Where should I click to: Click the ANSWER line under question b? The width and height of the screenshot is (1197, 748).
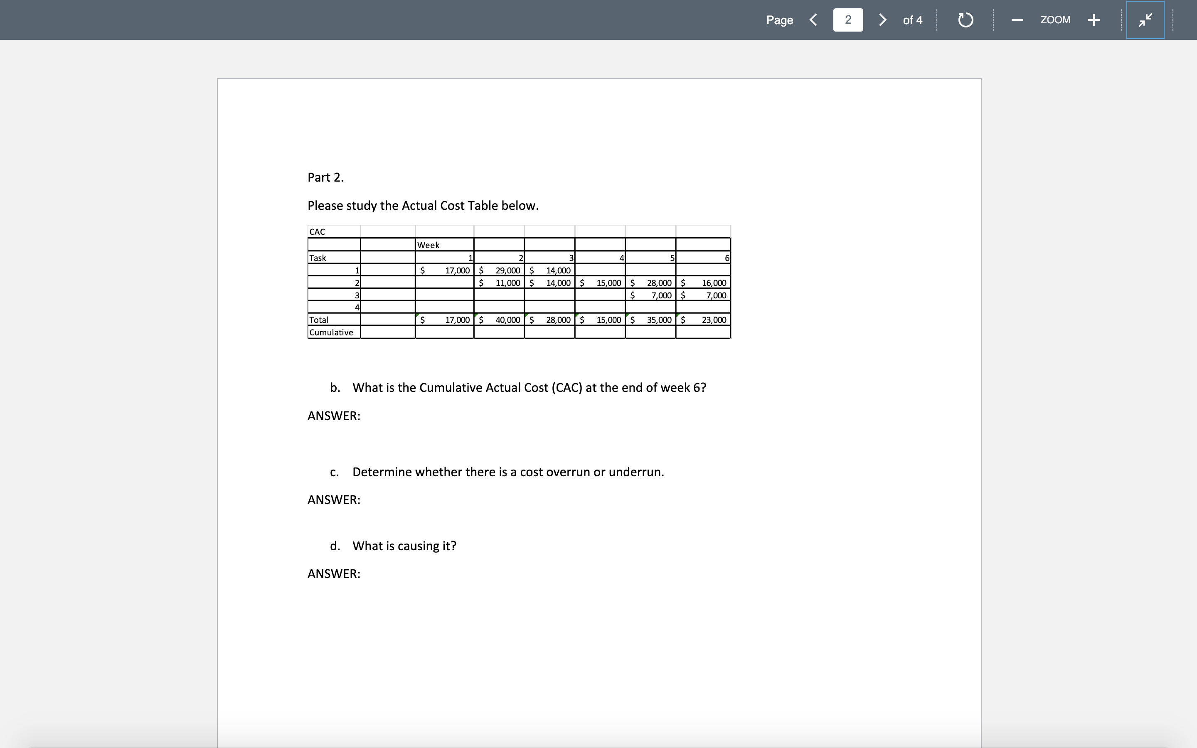coord(334,416)
